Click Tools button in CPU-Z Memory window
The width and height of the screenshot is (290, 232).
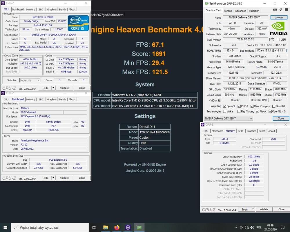click(x=244, y=209)
